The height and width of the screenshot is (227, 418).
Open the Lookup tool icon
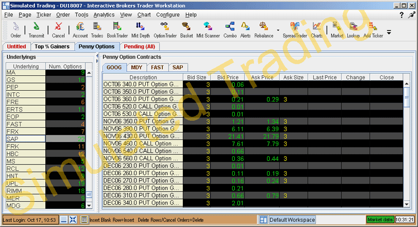pyautogui.click(x=353, y=30)
